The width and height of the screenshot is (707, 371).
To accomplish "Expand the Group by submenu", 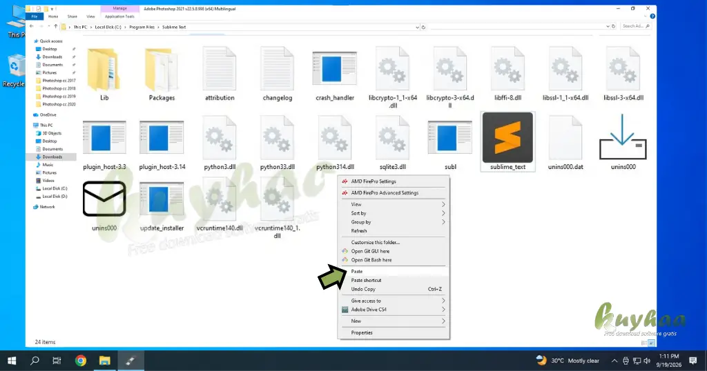I will (x=393, y=222).
